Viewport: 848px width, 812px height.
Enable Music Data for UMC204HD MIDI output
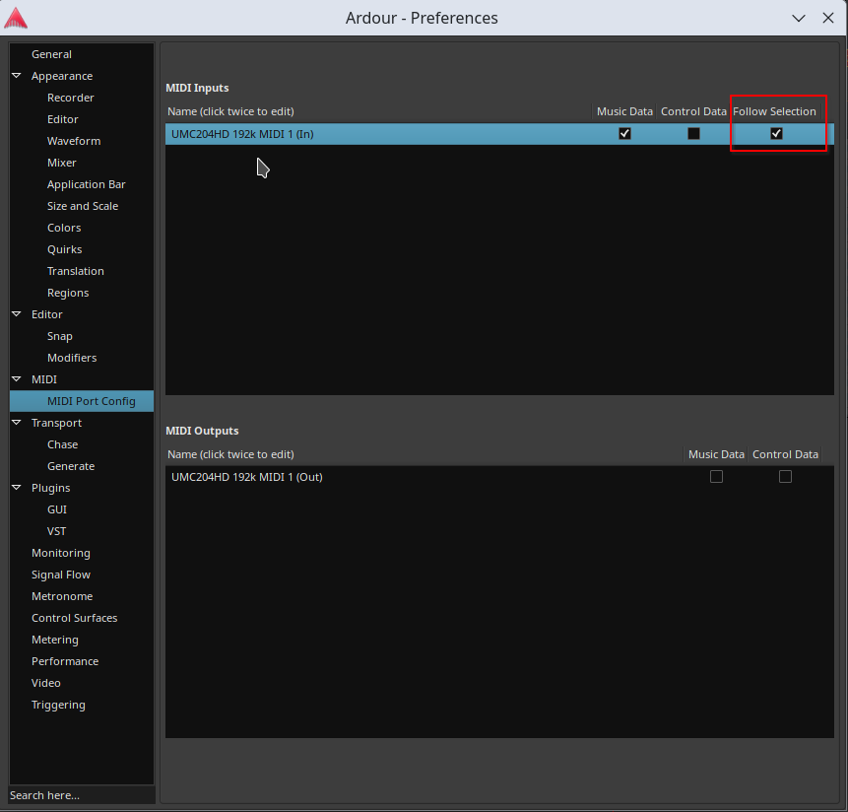click(x=716, y=477)
